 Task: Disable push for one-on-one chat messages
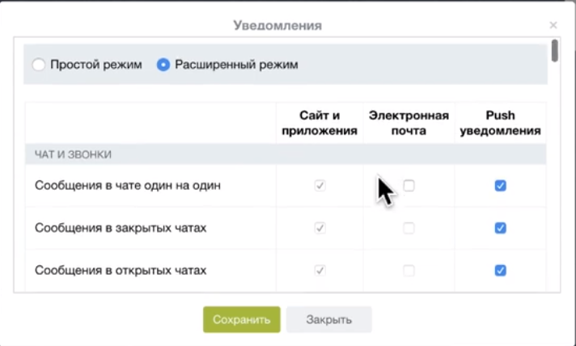(500, 186)
